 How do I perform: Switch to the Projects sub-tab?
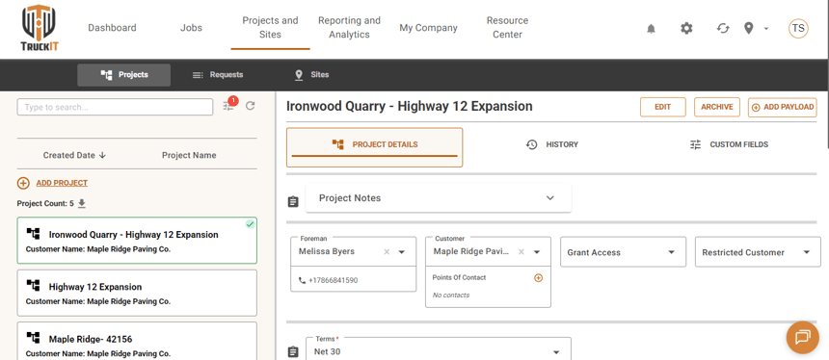(123, 75)
